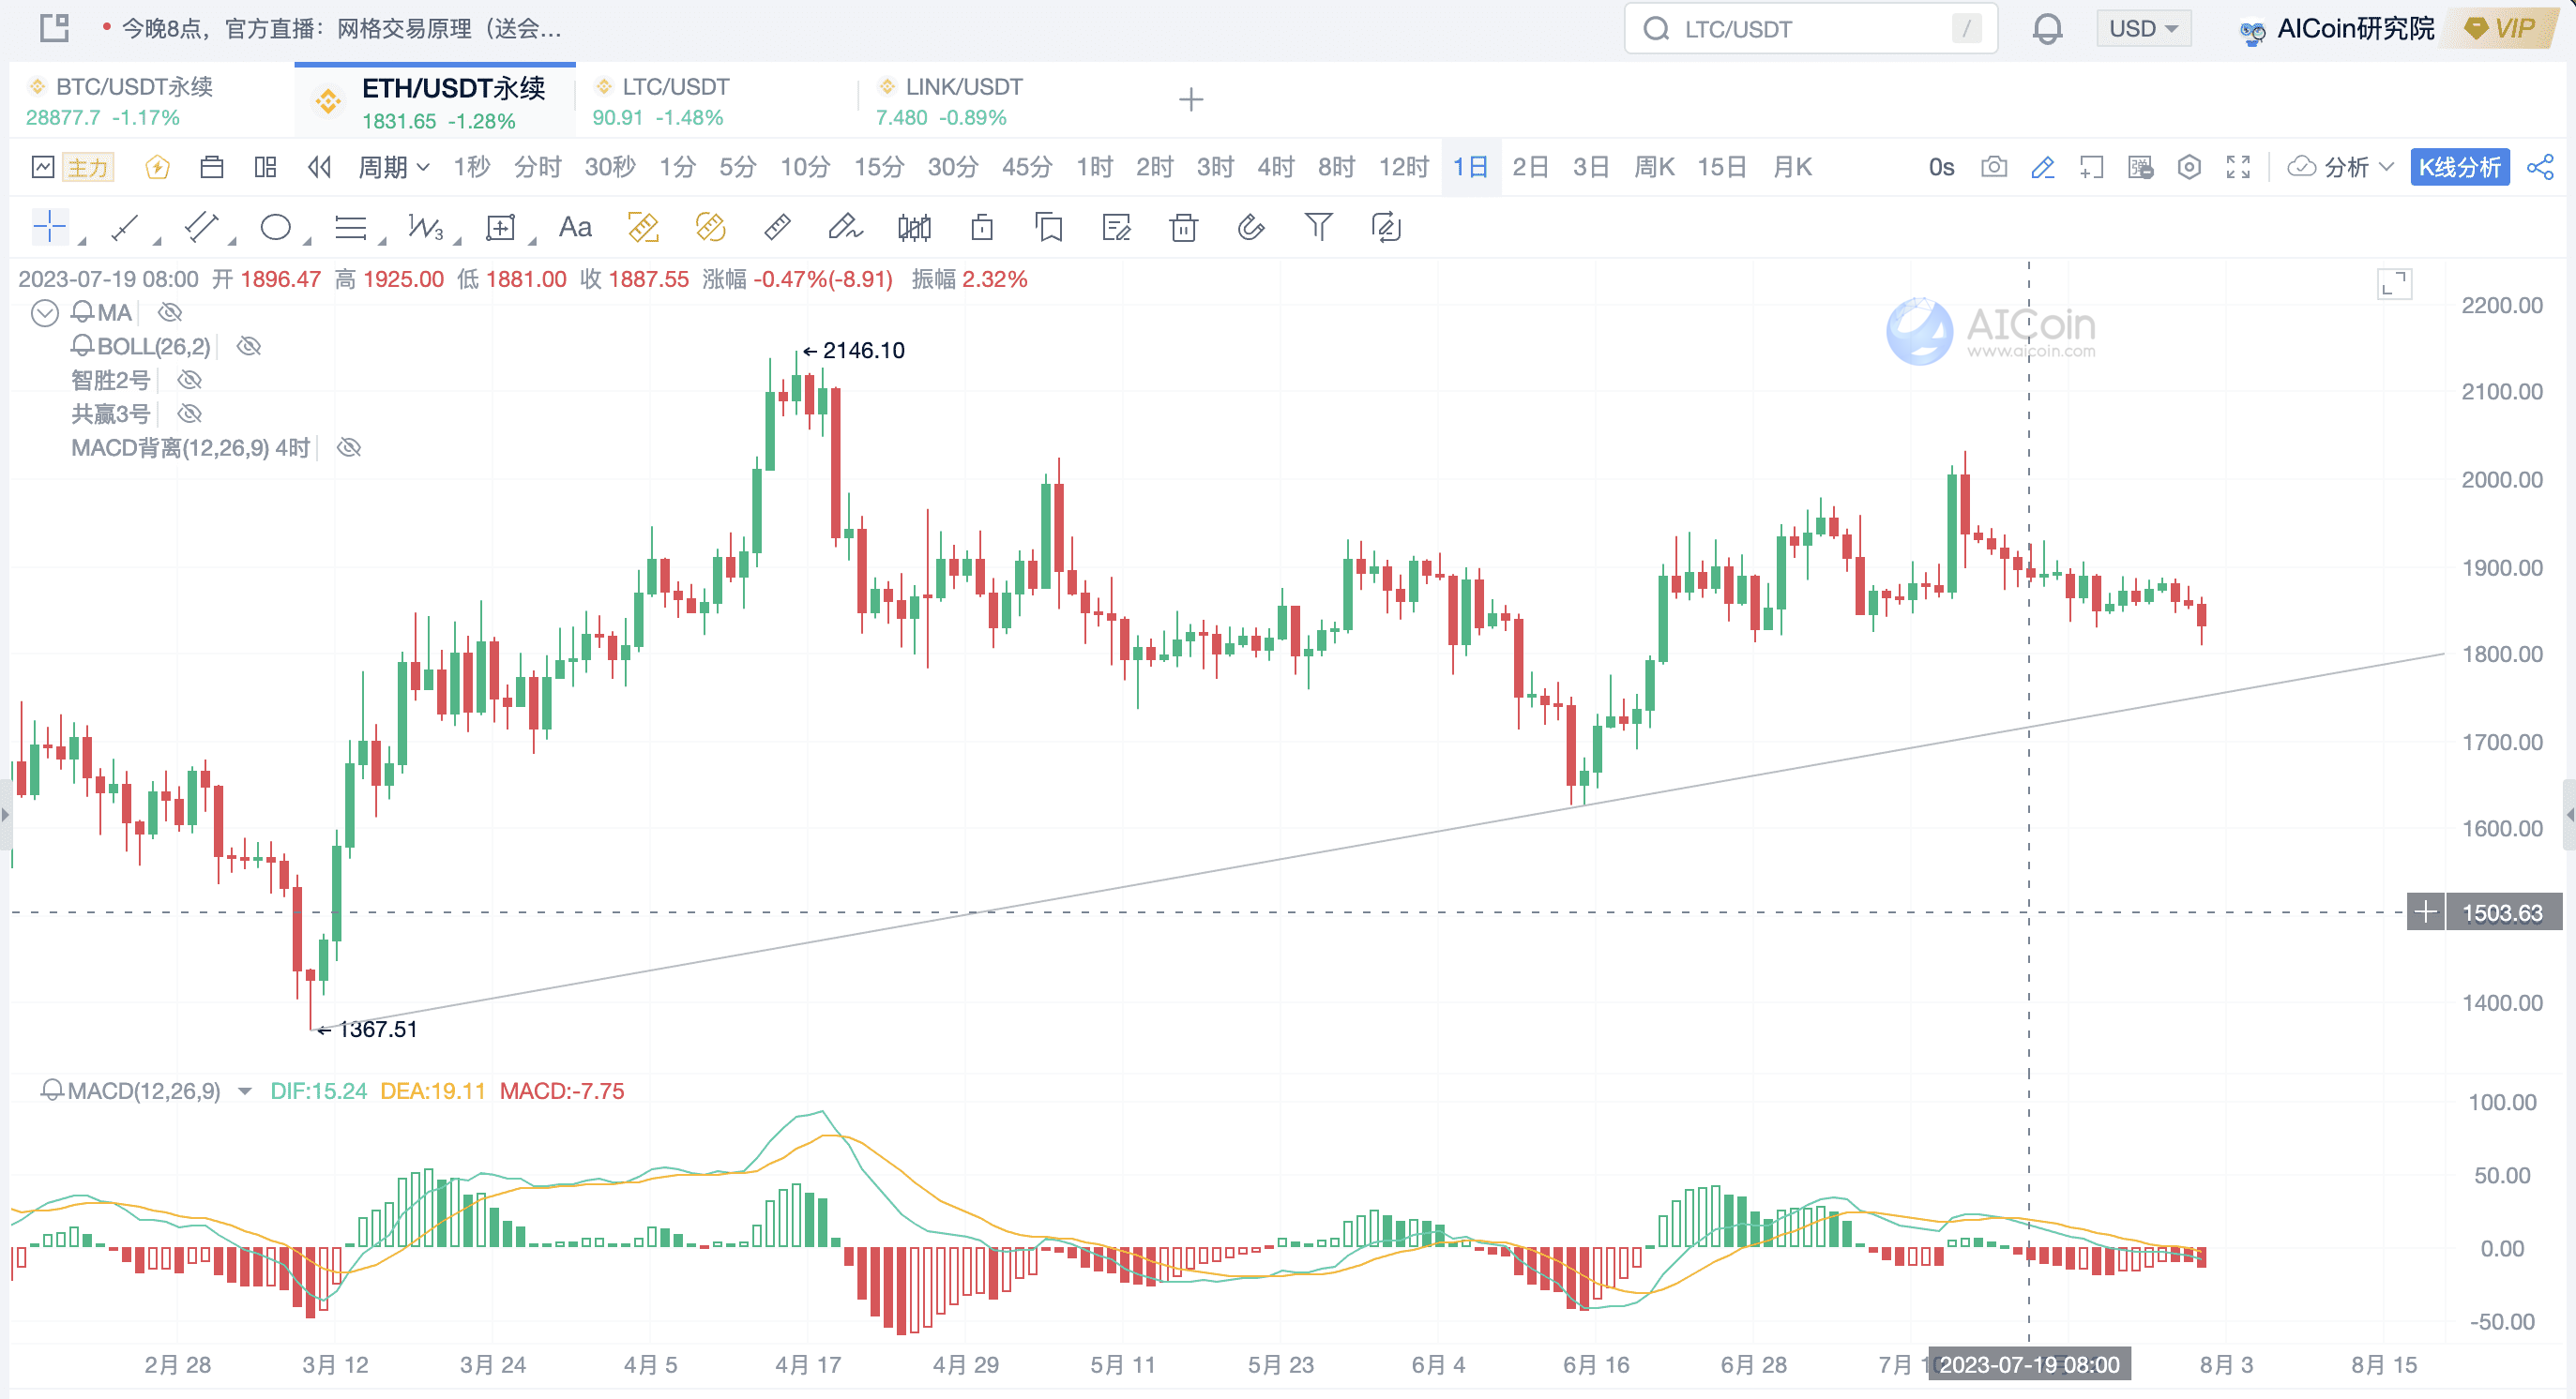Image resolution: width=2576 pixels, height=1399 pixels.
Task: Select the 15分 timeframe
Action: pyautogui.click(x=879, y=167)
